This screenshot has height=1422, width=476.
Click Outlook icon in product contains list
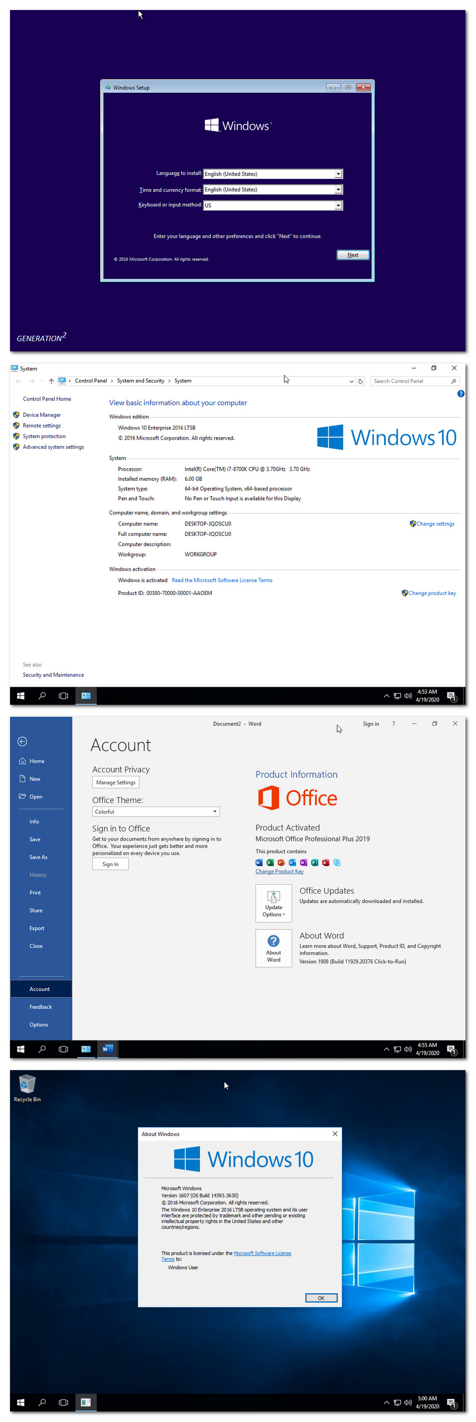coord(292,862)
